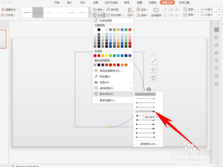Click the four-squares apps icon in the right sidebar
The width and height of the screenshot is (223, 167).
coord(216,84)
